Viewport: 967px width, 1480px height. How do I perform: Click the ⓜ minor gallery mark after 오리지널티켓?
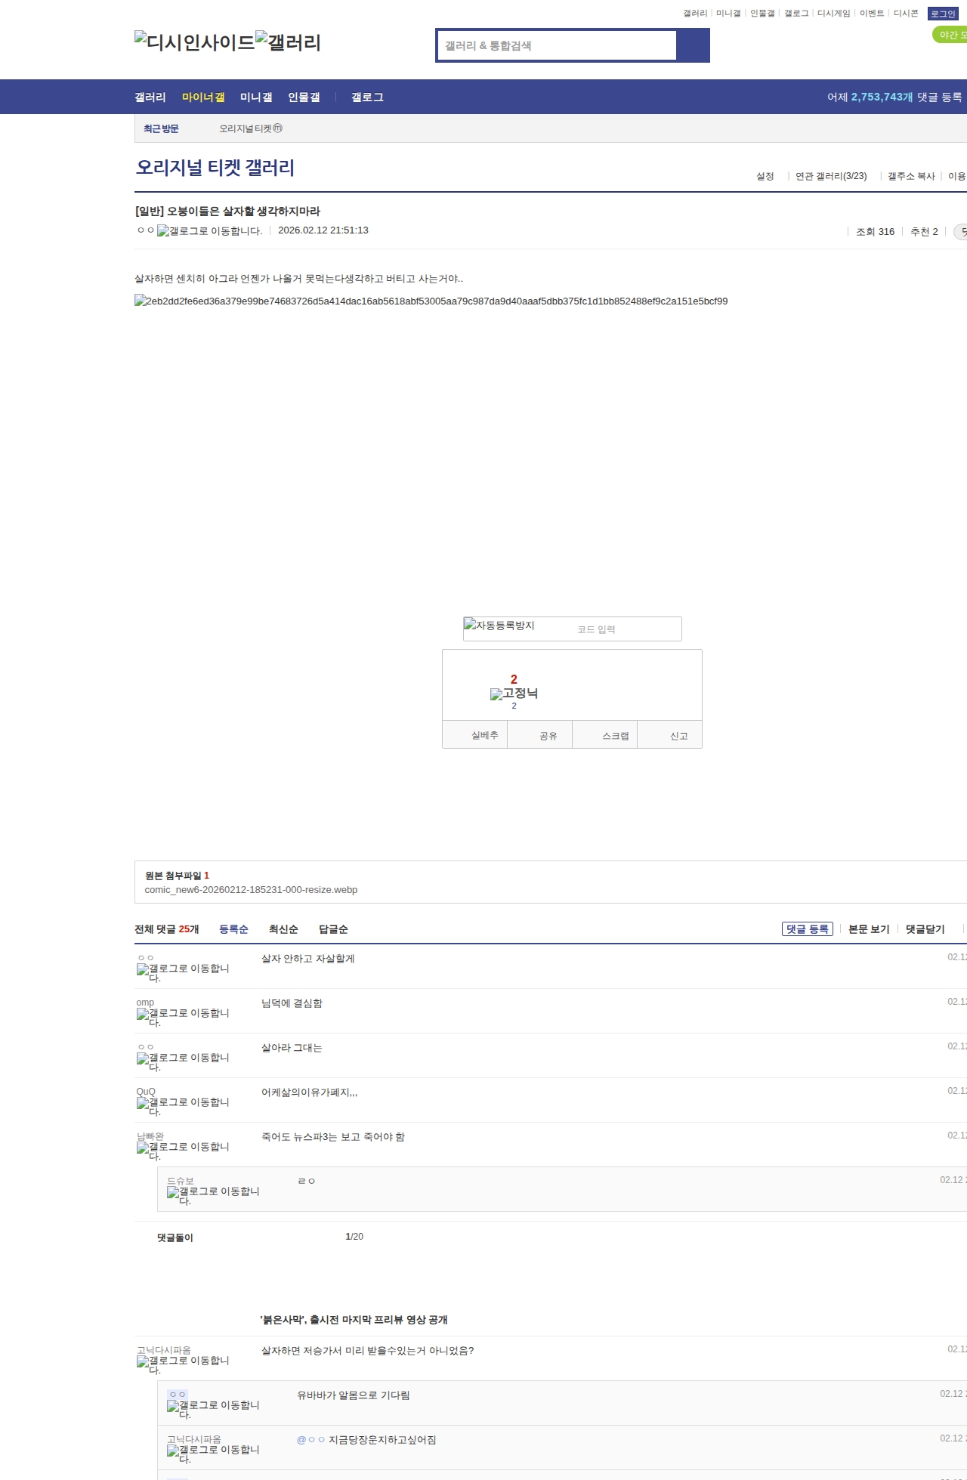pos(277,128)
